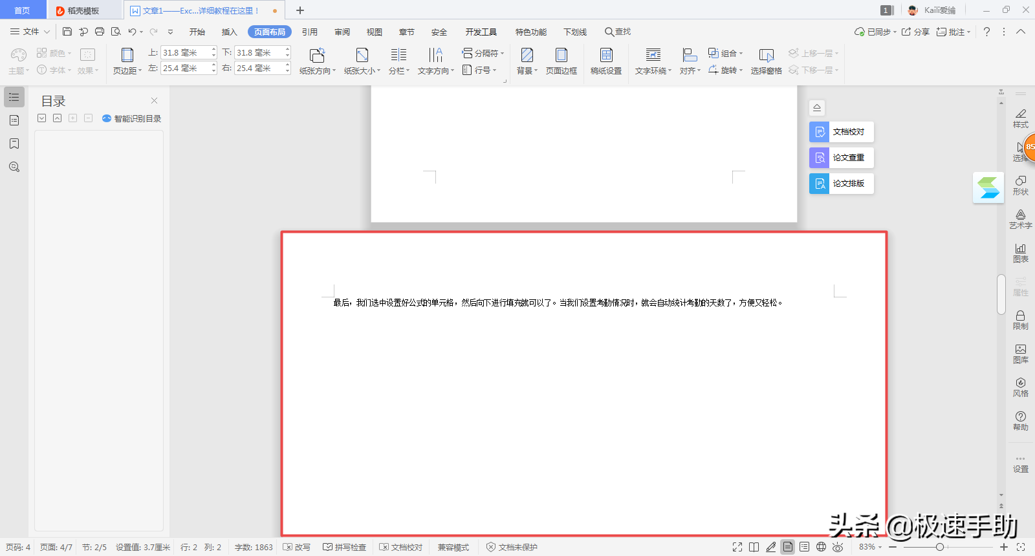Toggle 改写 overwrite mode in status bar
Viewport: 1035px width, 556px height.
[297, 547]
